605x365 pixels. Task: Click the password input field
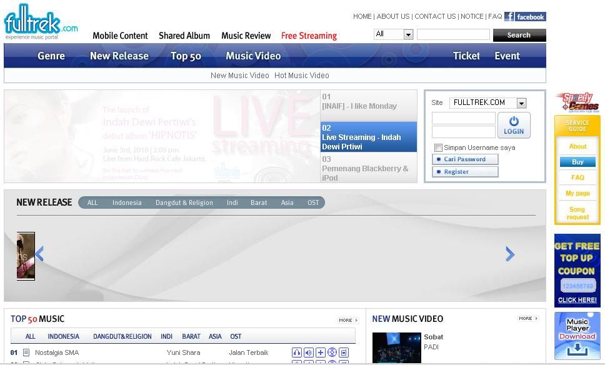click(463, 132)
